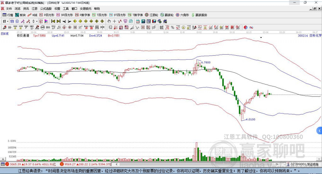Open the 文件 menu
Screen dimensions: 322x174
pyautogui.click(x=9, y=8)
